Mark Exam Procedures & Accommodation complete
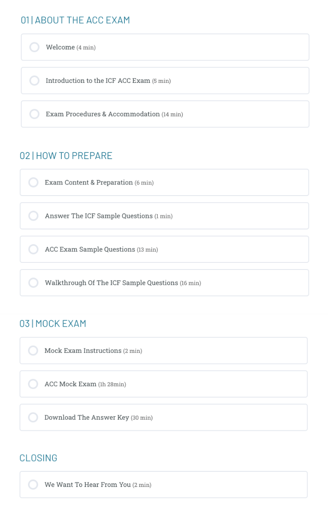This screenshot has height=515, width=328. point(34,114)
